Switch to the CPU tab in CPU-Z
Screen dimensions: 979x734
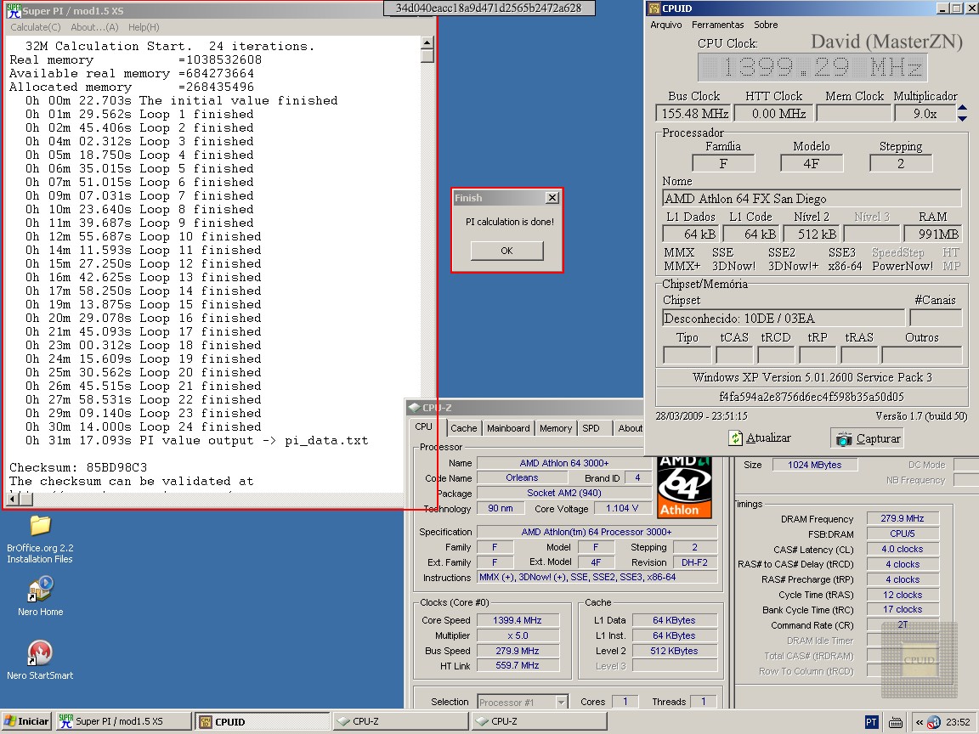tap(424, 427)
